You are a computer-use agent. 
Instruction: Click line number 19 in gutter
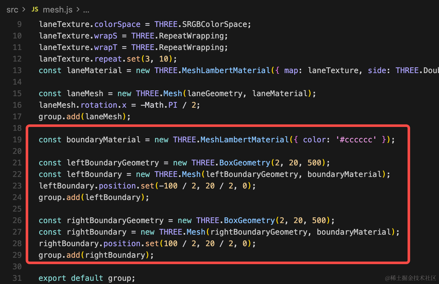17,140
